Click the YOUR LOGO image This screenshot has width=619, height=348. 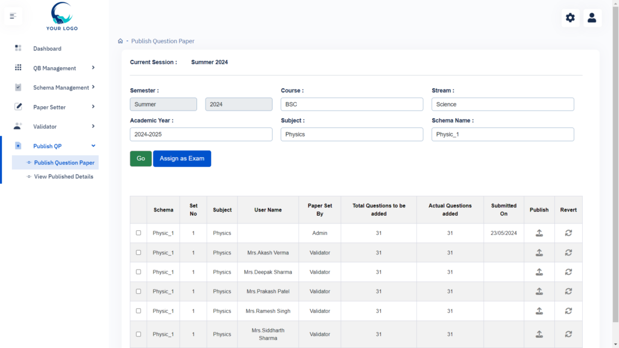[x=62, y=16]
